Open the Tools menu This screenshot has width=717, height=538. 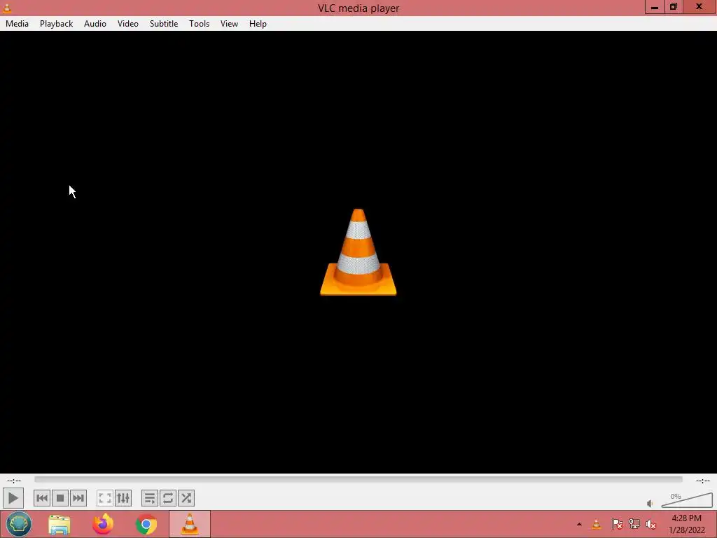pyautogui.click(x=200, y=24)
